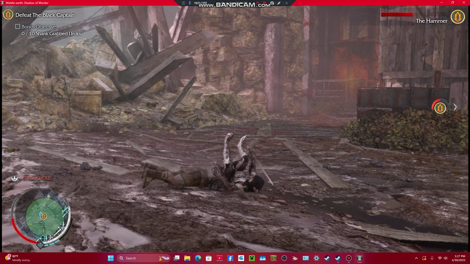470x264 pixels.
Task: Open the Bandicam hamburger menu
Action: tap(184, 3)
